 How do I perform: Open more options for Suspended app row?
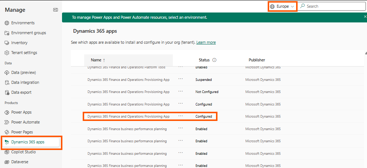pos(181,79)
